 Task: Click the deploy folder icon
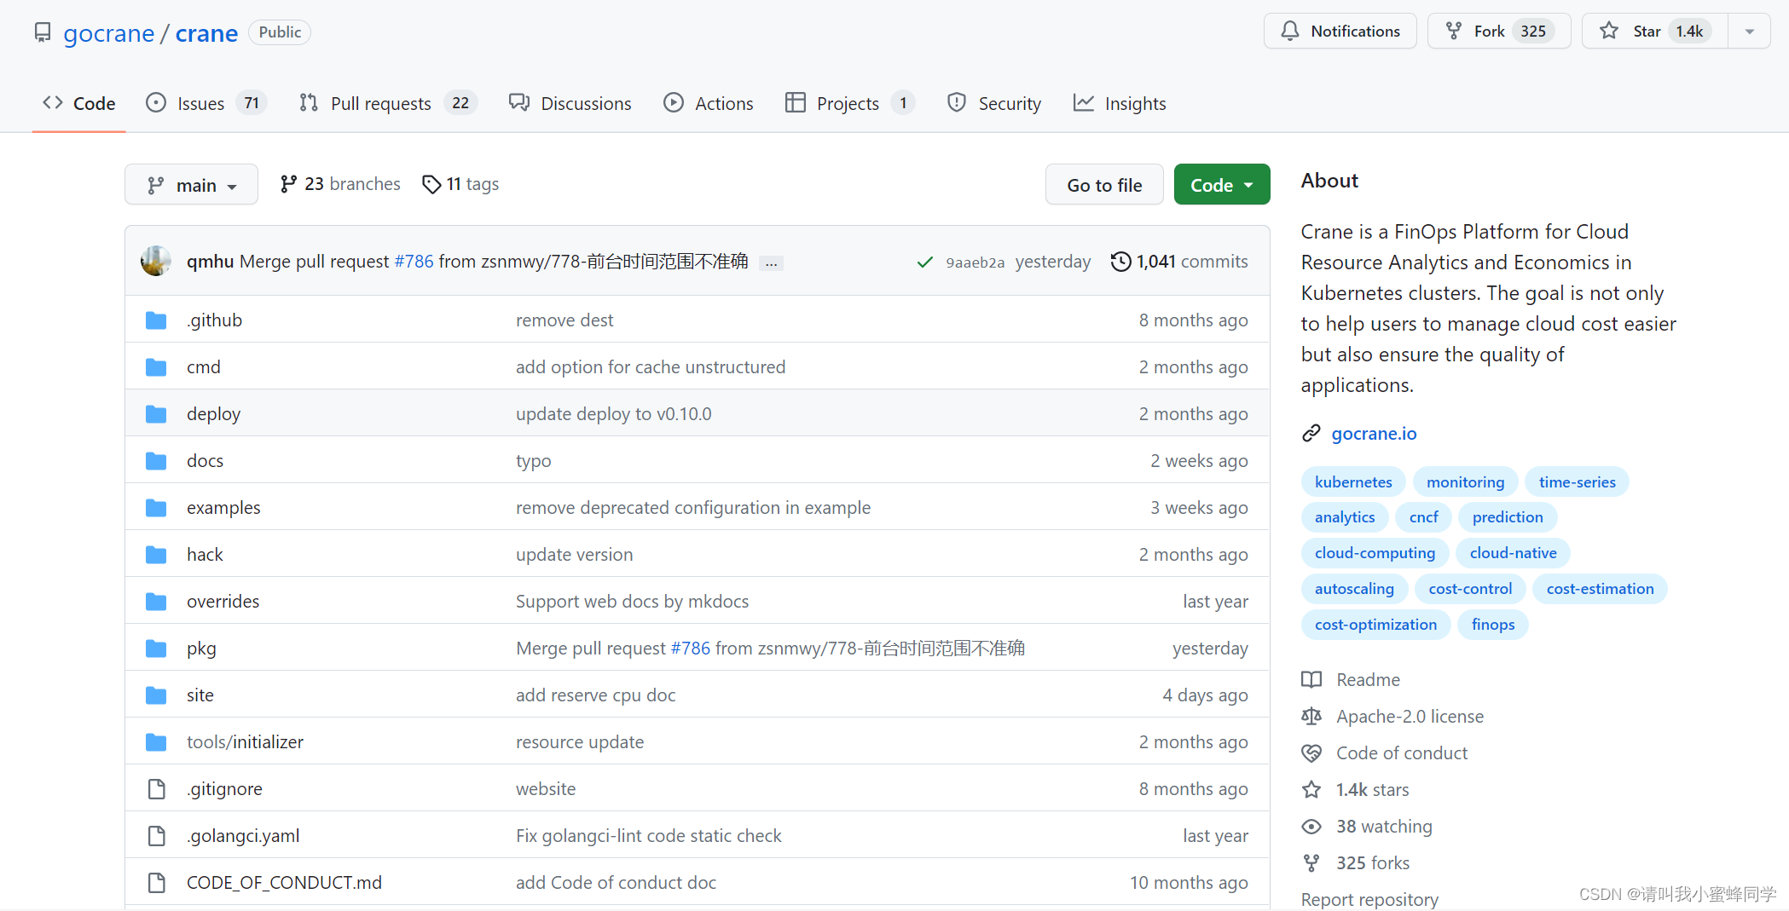[x=156, y=414]
